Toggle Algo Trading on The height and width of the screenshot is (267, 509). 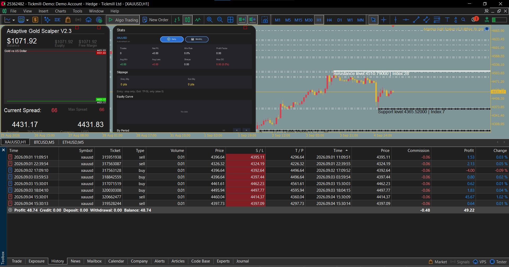tap(123, 20)
